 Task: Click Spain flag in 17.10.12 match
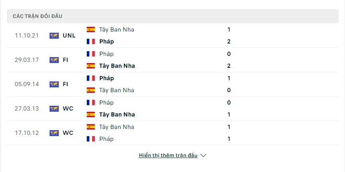91,127
